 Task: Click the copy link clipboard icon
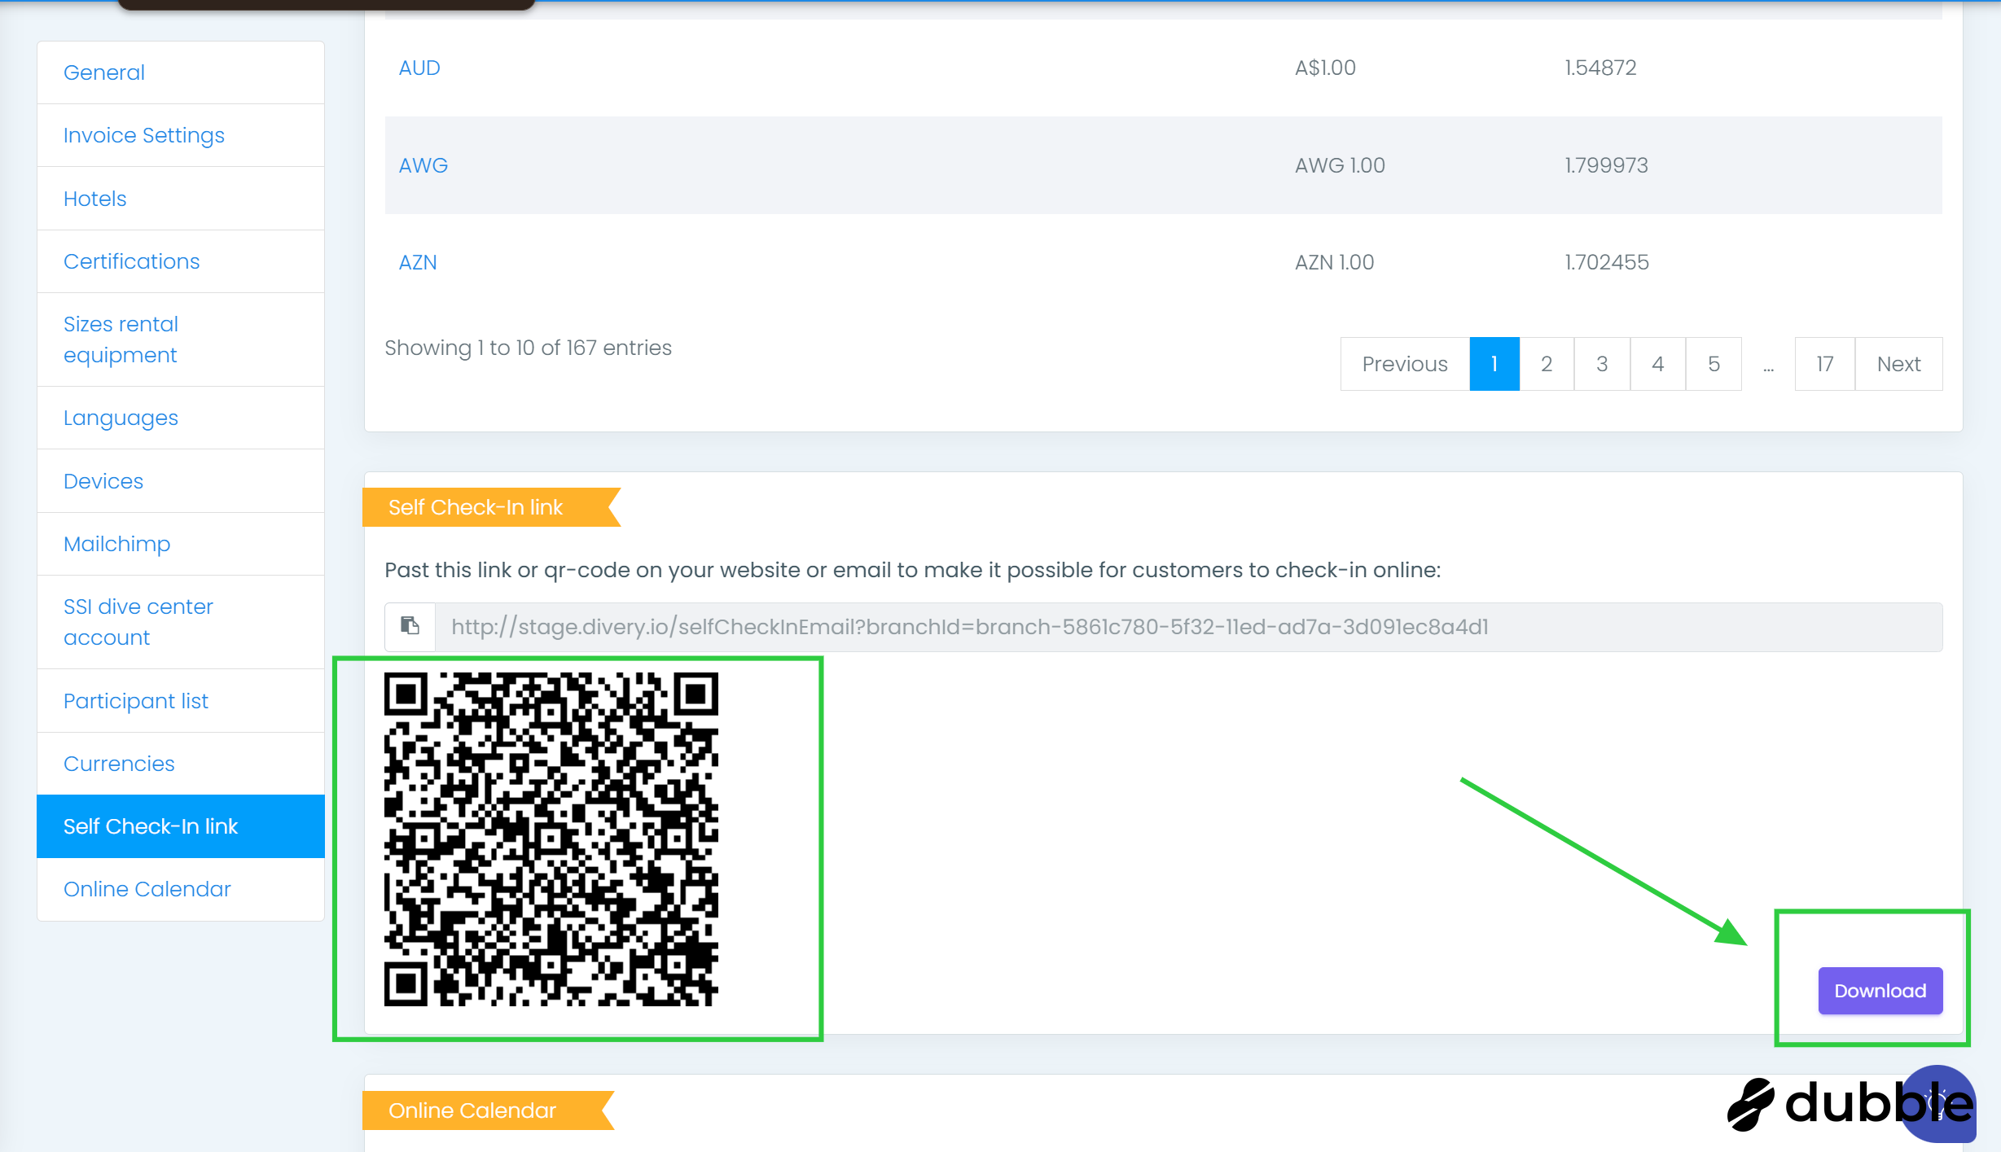410,626
